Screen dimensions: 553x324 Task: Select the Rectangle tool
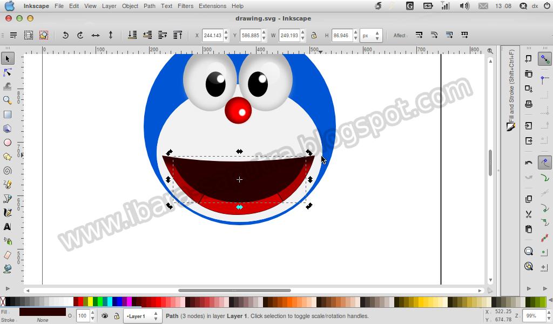[8, 114]
